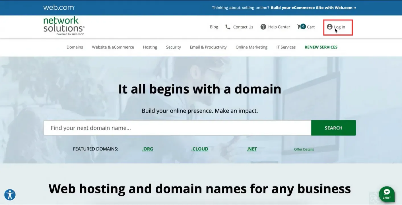Open the accessibility options icon
402x205 pixels.
(x=10, y=195)
